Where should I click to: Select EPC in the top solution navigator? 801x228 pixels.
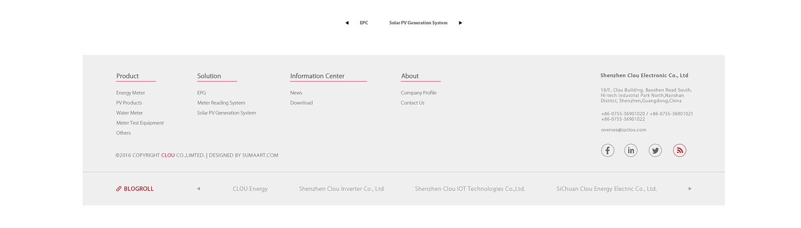[x=364, y=23]
